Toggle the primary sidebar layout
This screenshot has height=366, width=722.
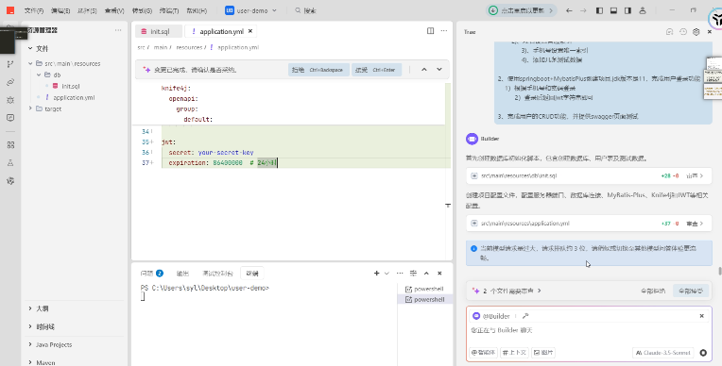point(599,10)
